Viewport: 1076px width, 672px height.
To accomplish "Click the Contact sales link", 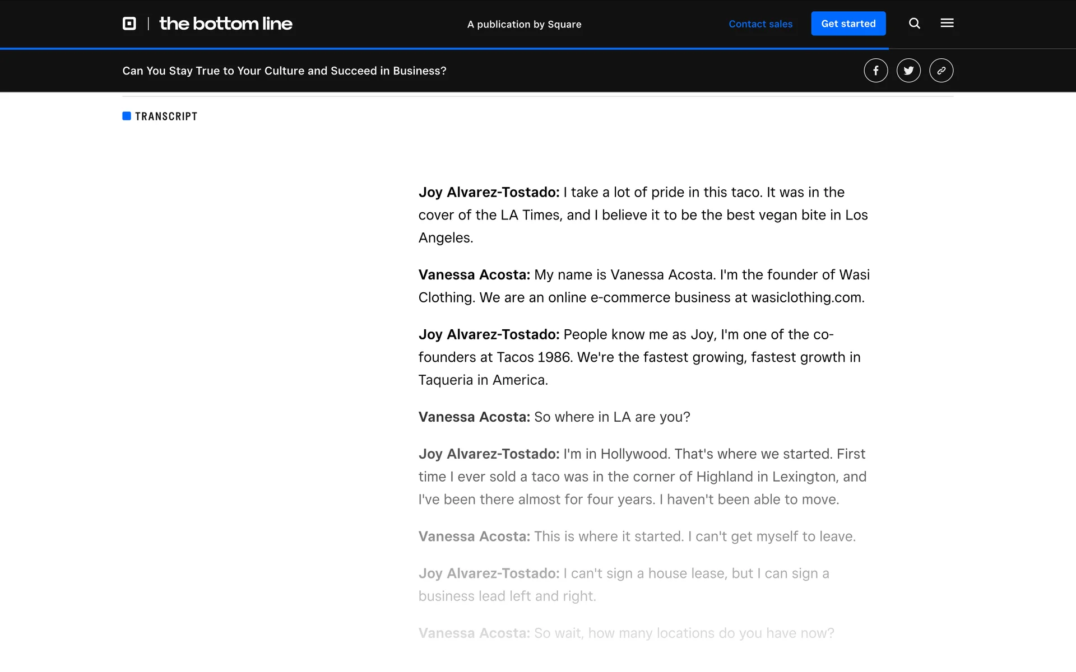I will tap(760, 24).
